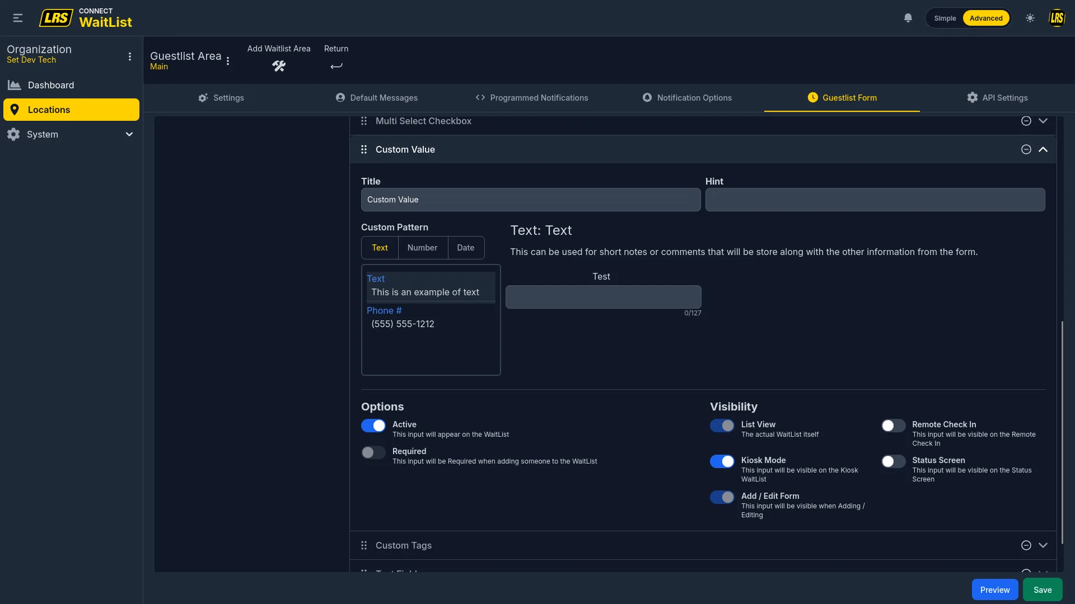This screenshot has width=1075, height=604.
Task: Disable the Kiosk Mode visibility switch
Action: pos(722,461)
